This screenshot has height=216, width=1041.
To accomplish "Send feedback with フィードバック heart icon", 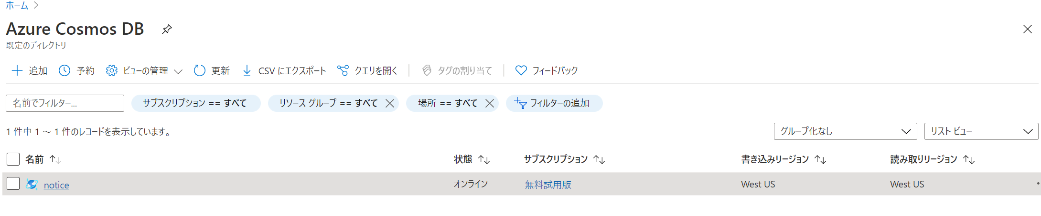I will (x=521, y=70).
